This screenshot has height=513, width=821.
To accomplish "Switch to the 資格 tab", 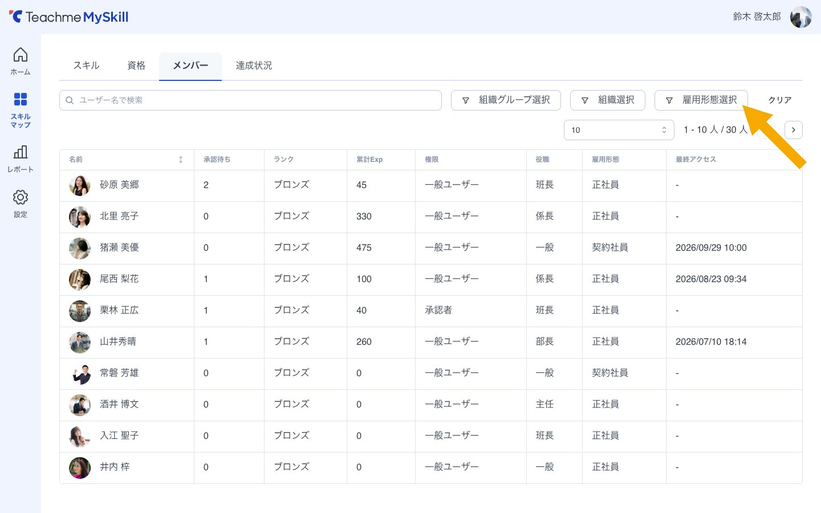I will click(136, 66).
